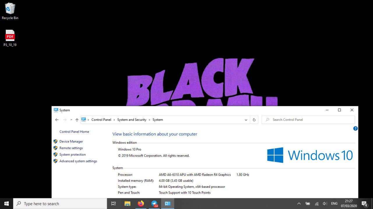
Task: Switch input language via ENG indicator
Action: coord(334,203)
